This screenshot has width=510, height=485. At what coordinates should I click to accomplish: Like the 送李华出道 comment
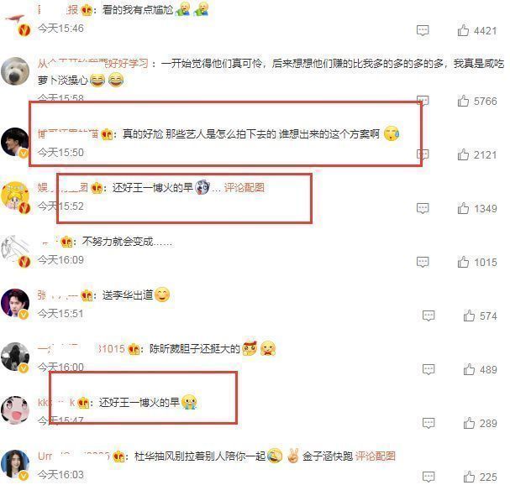click(x=469, y=316)
